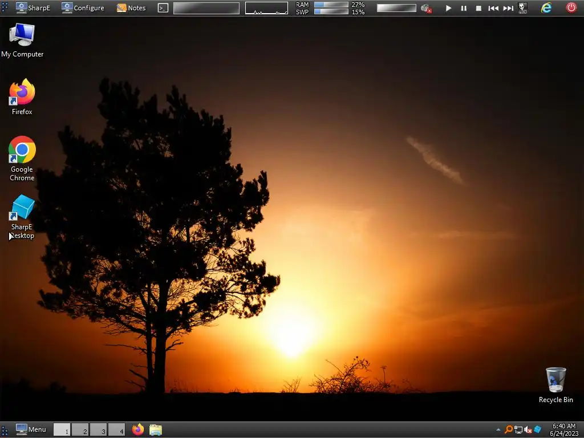
Task: Open the foobar2000 alien icon
Action: pos(522,8)
